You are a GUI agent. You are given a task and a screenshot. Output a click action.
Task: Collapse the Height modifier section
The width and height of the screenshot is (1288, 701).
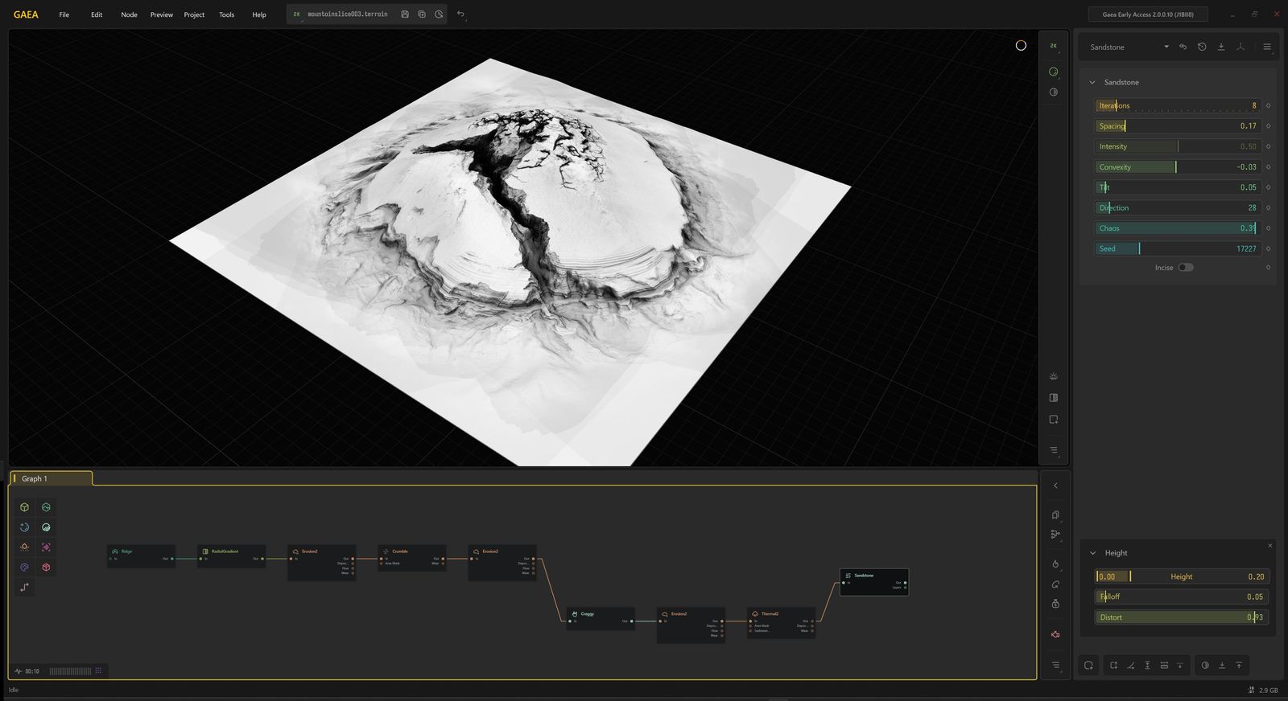coord(1092,553)
